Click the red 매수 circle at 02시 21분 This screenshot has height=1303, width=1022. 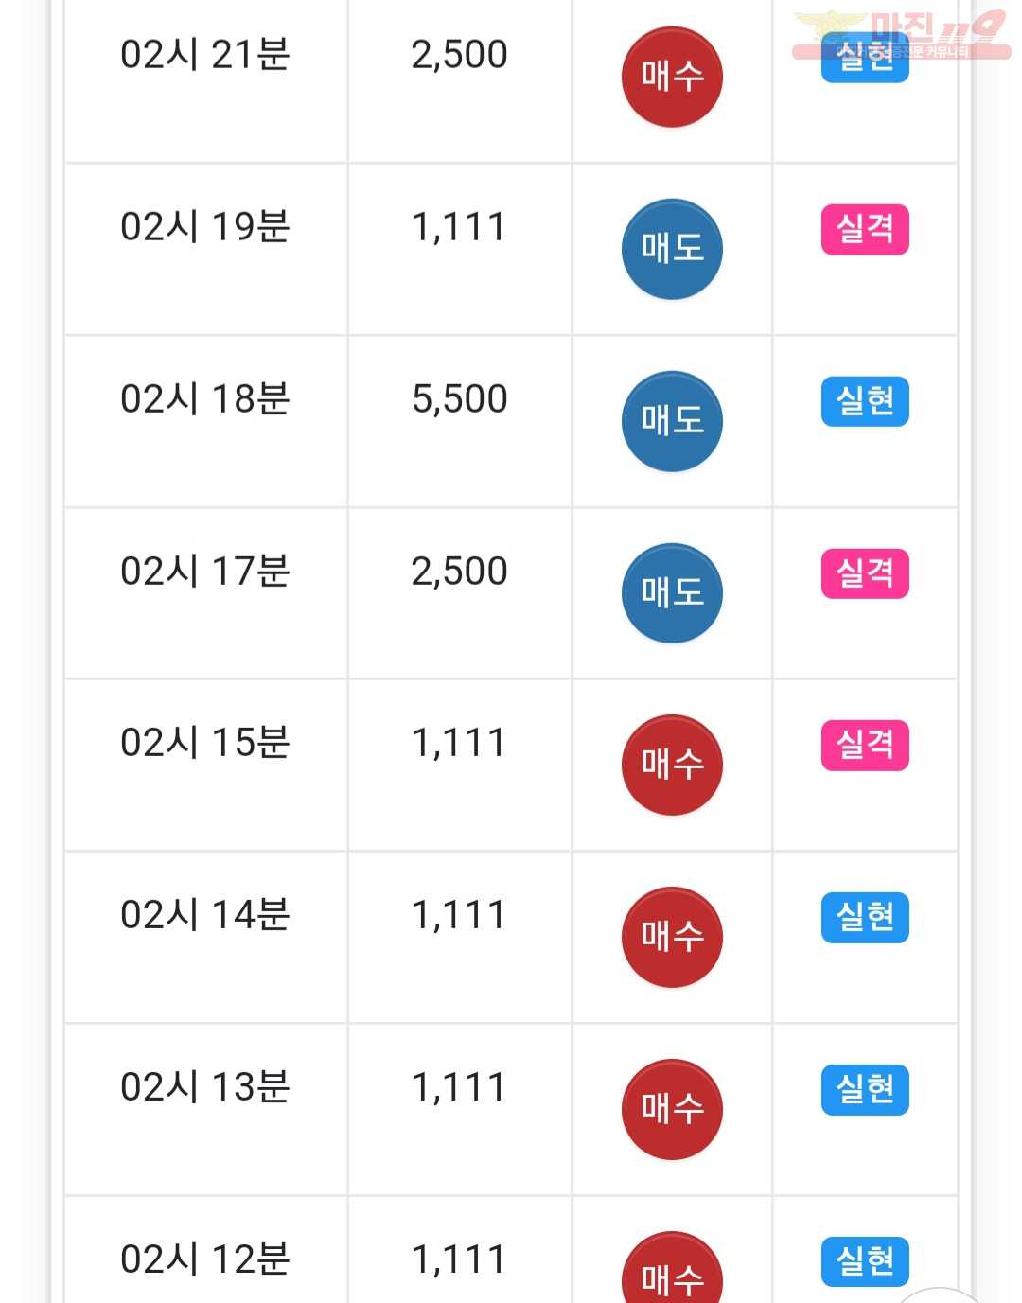pos(672,77)
